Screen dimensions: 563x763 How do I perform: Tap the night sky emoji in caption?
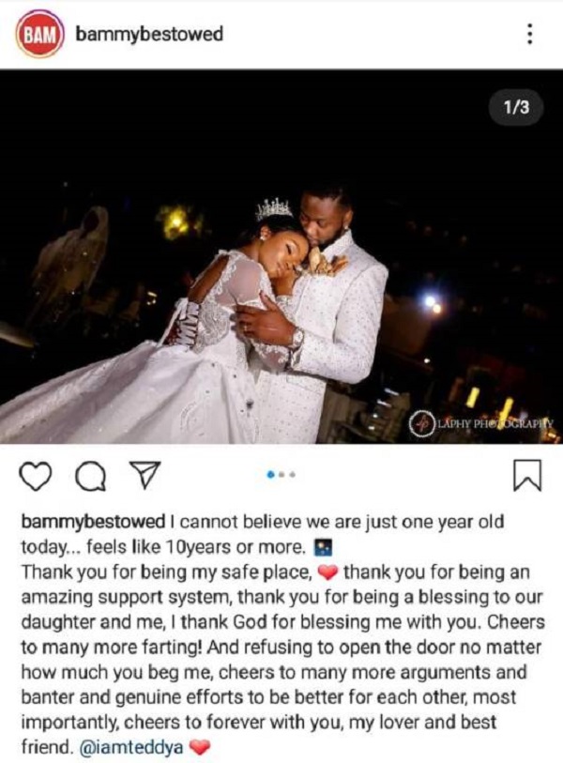323,548
